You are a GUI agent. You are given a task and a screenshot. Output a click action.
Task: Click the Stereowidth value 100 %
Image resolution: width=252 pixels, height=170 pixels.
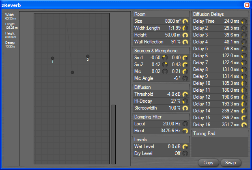pos(175,108)
